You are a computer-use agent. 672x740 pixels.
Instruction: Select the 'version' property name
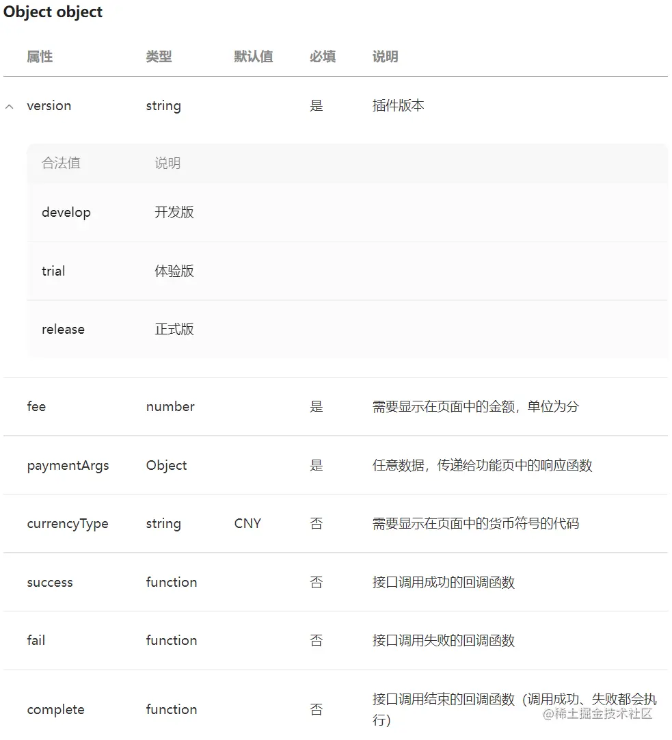(49, 106)
